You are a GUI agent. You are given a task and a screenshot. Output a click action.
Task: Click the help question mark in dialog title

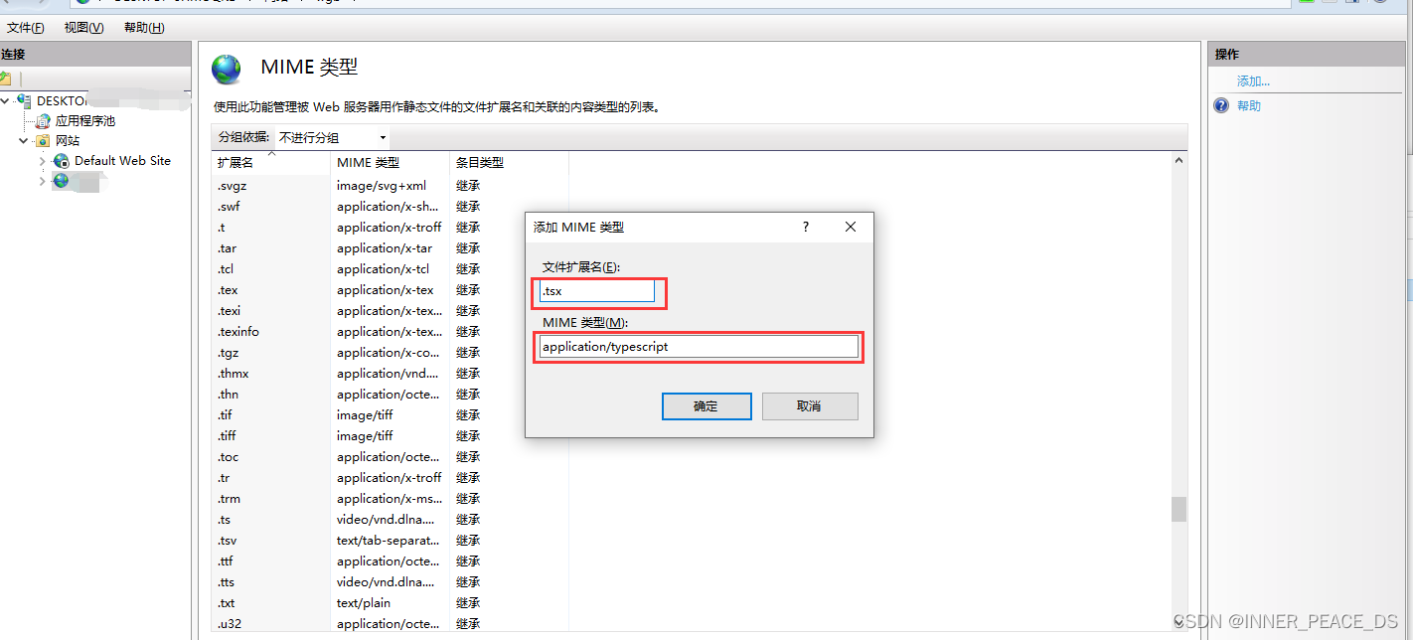click(806, 227)
